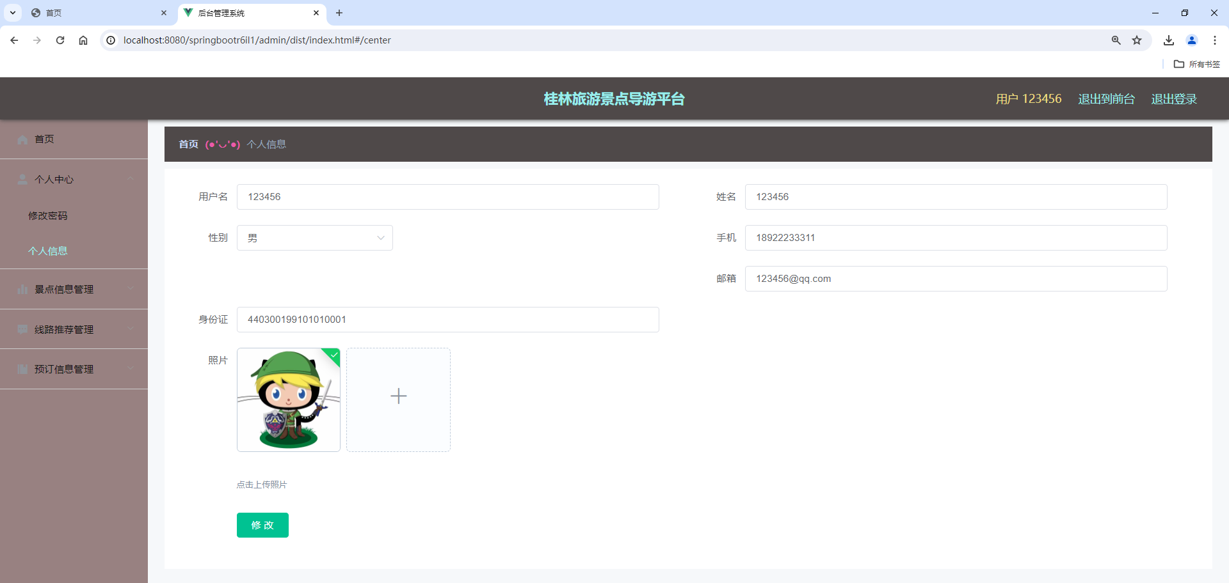The width and height of the screenshot is (1229, 583).
Task: Click the browser profile avatar icon
Action: pyautogui.click(x=1191, y=40)
